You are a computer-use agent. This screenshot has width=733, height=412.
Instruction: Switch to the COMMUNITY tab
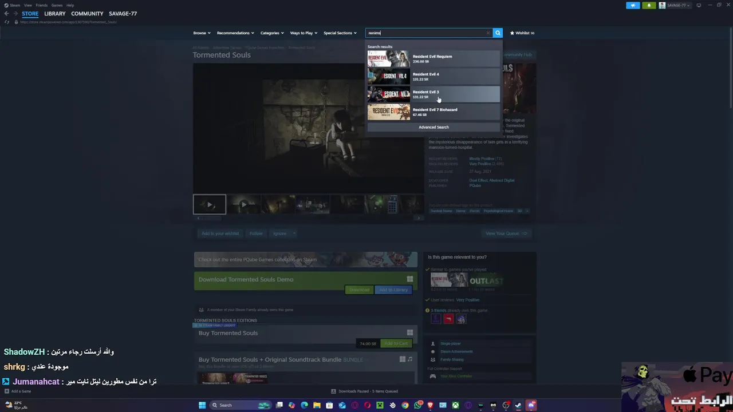pyautogui.click(x=87, y=14)
